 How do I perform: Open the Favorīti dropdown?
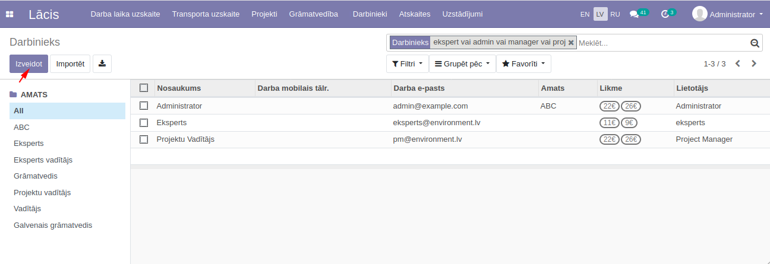tap(523, 63)
